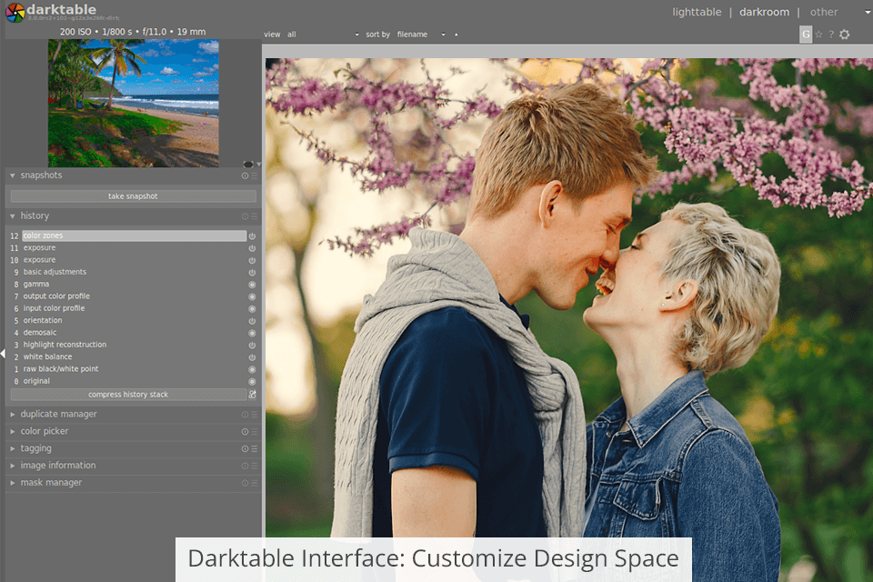The width and height of the screenshot is (873, 582).
Task: Click the darktable logo icon
Action: point(15,13)
